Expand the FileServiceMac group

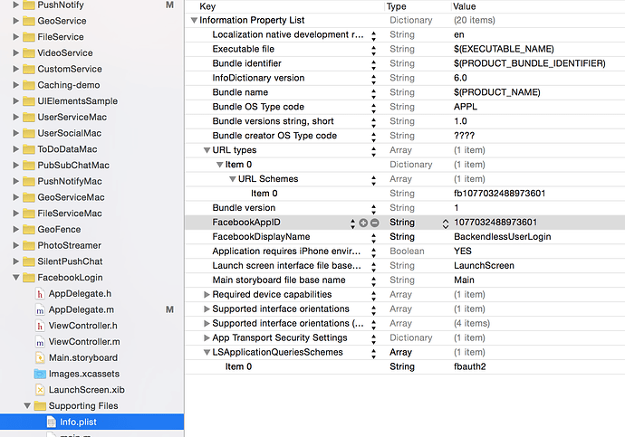(16, 214)
